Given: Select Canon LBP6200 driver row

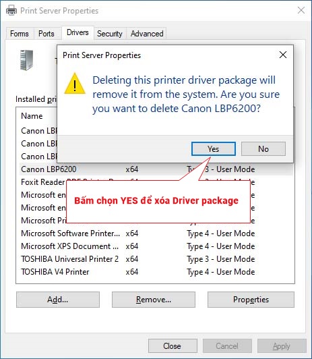Looking at the screenshot, I should coord(156,169).
